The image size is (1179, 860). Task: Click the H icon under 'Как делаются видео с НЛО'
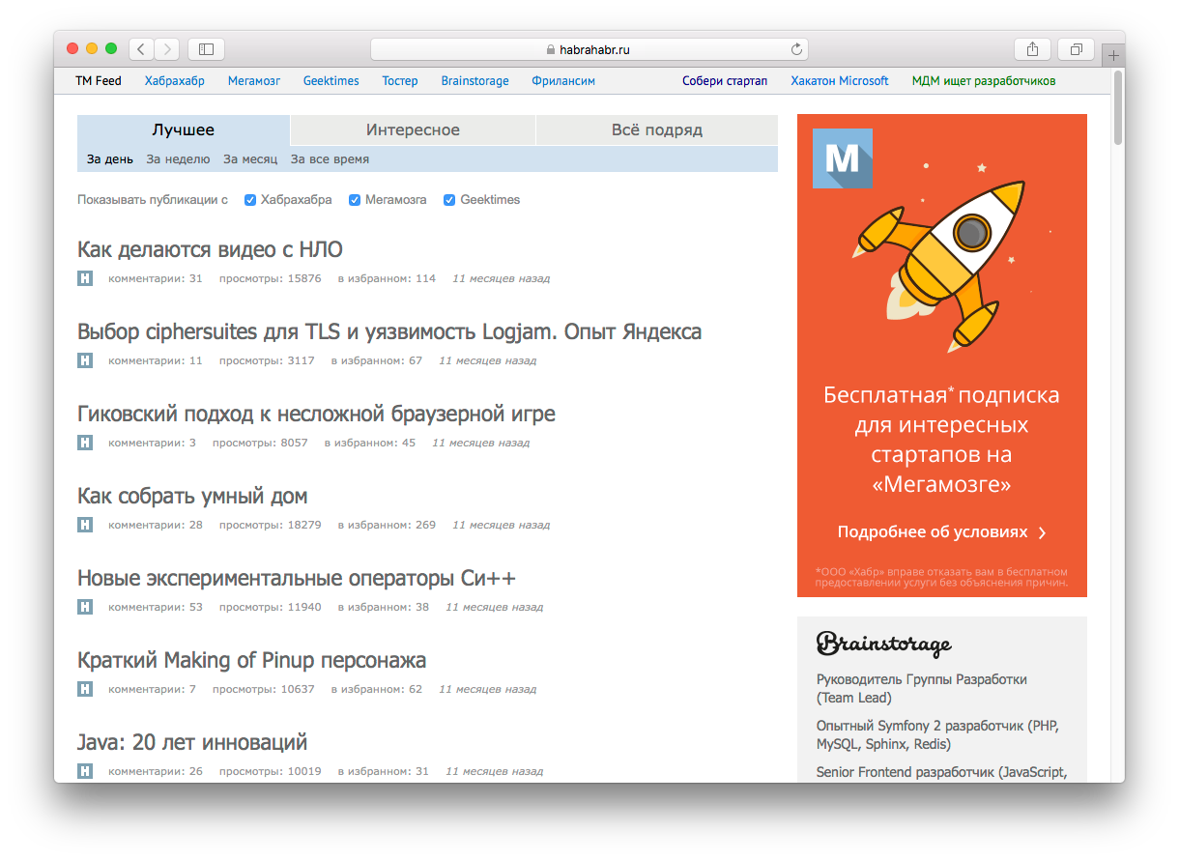[85, 278]
